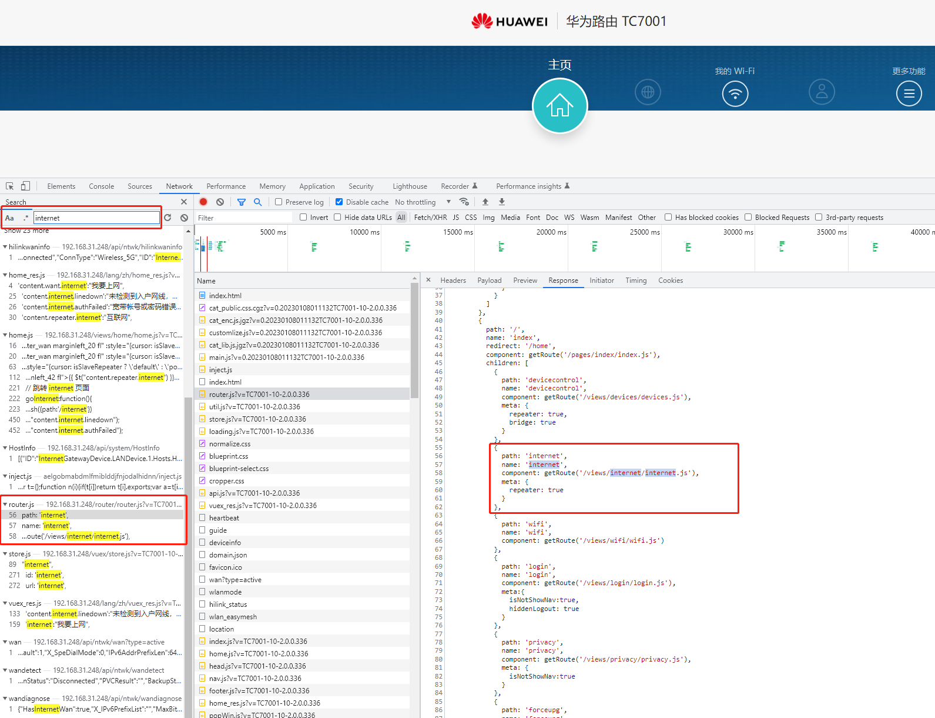The width and height of the screenshot is (935, 718).
Task: Collapse the vuex_res.js search result group
Action: [5, 603]
